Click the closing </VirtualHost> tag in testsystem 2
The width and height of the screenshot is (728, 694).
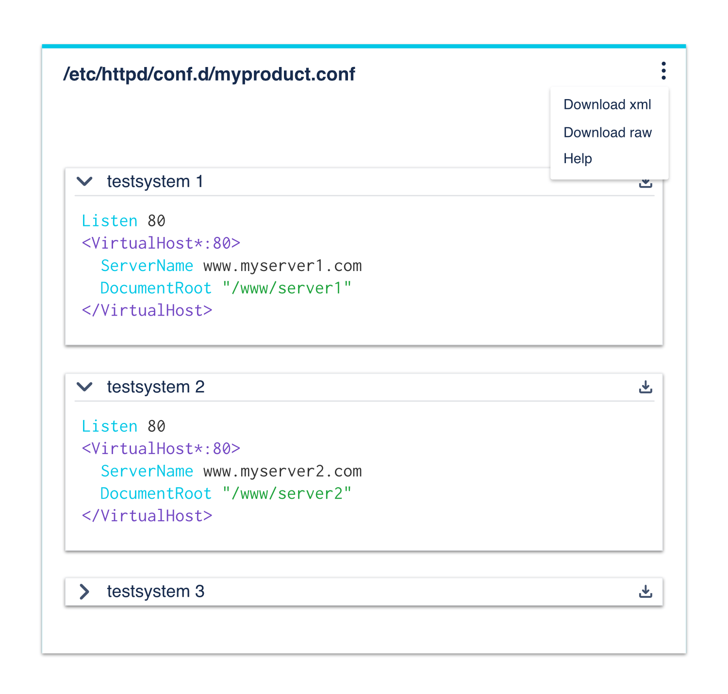147,516
